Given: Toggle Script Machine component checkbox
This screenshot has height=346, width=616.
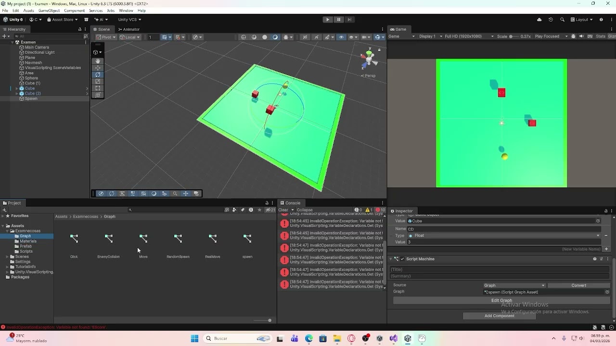Looking at the screenshot, I should [402, 259].
